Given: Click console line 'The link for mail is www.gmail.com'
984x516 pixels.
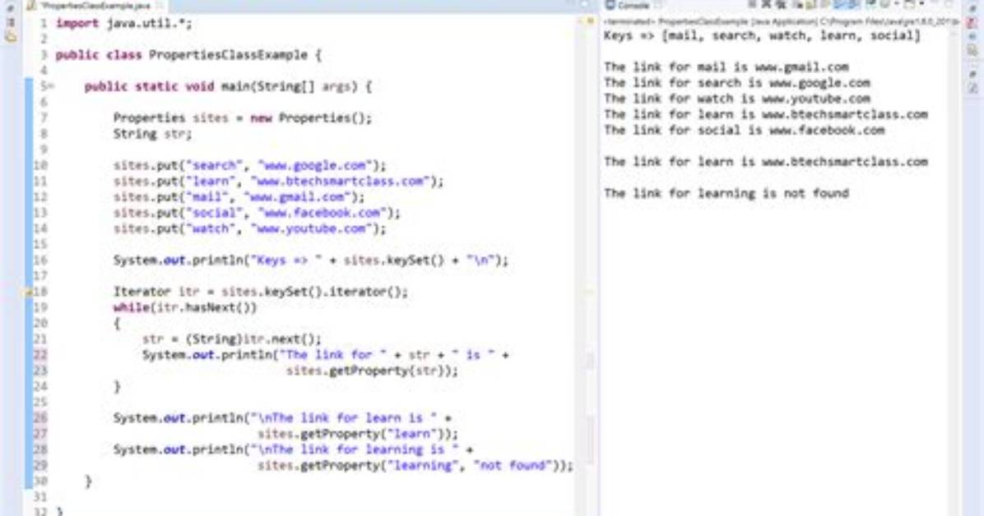Looking at the screenshot, I should [x=726, y=67].
